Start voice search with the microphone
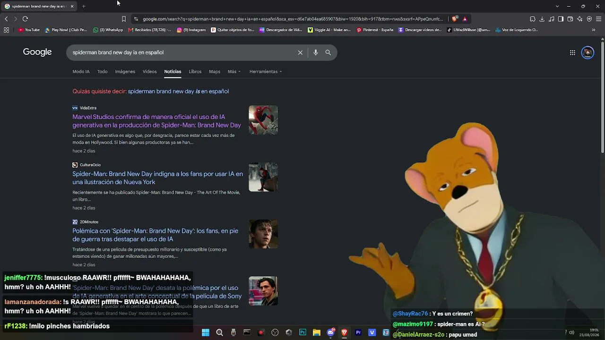The image size is (605, 340). (316, 52)
